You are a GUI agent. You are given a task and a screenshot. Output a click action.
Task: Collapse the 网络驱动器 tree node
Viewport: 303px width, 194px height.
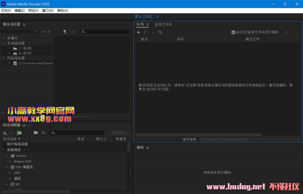(4, 58)
